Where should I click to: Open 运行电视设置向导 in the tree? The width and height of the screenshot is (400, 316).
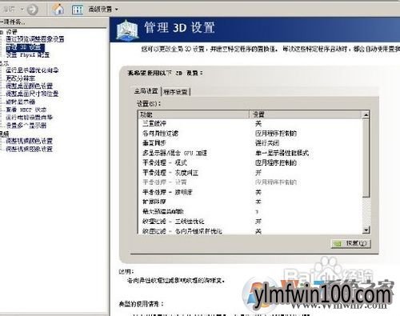click(29, 118)
